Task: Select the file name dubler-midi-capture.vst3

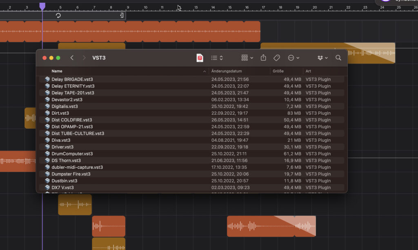Action: pos(77,167)
